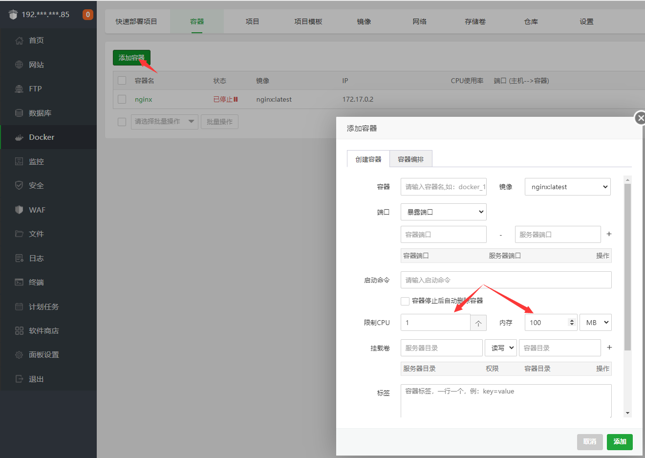Open the 镜像 nginx:latest dropdown
Image resolution: width=645 pixels, height=458 pixels.
pyautogui.click(x=568, y=187)
